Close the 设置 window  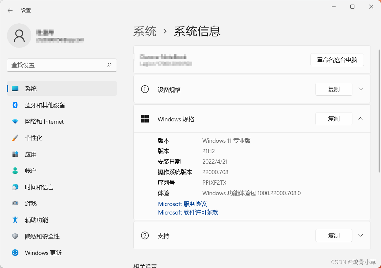[x=371, y=7]
